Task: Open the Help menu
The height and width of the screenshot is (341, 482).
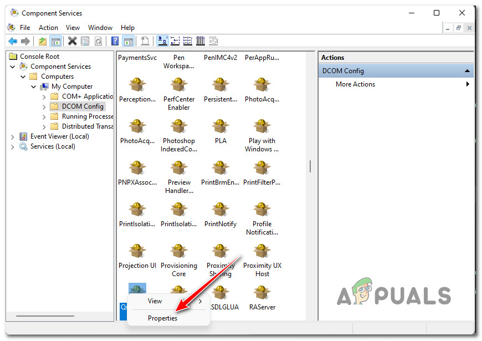Action: [127, 28]
